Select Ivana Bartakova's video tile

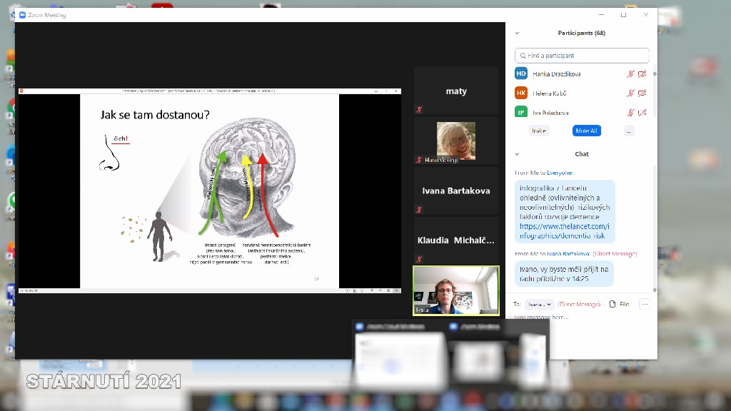(x=456, y=191)
